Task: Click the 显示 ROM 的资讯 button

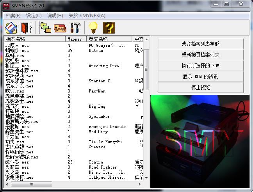Action: pos(201,76)
